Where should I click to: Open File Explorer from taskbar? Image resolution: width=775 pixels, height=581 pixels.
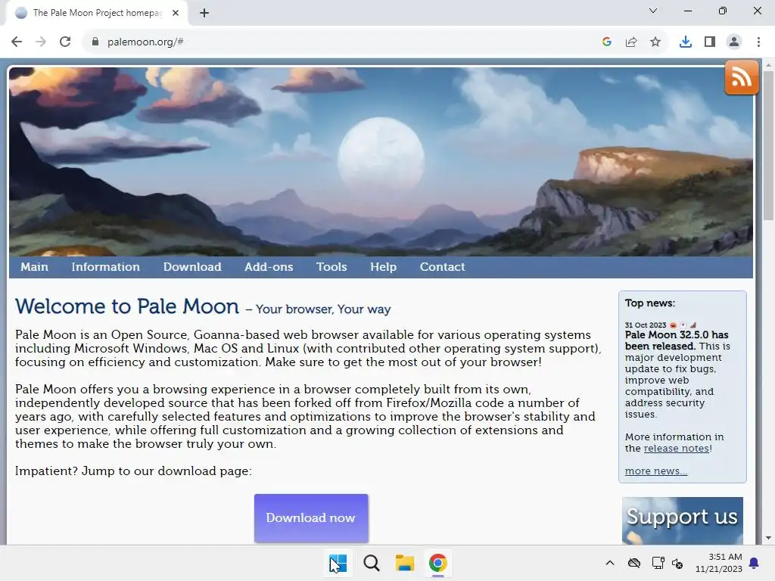click(x=404, y=563)
